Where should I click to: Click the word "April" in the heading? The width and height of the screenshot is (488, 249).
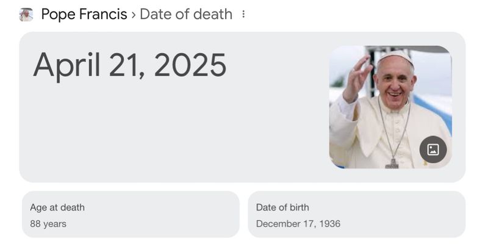click(66, 65)
